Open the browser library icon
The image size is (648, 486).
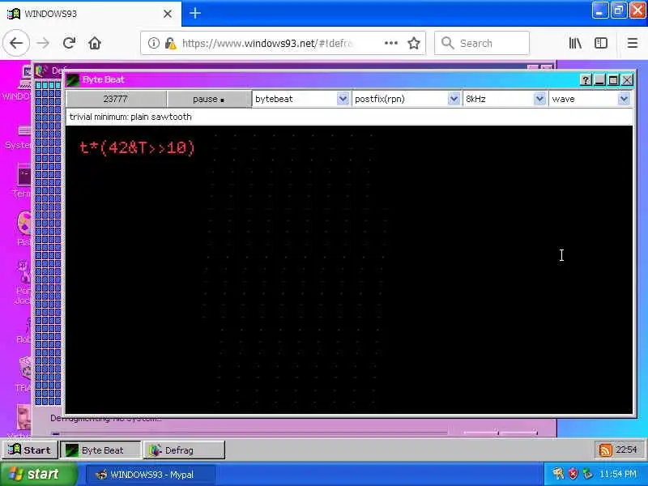[575, 43]
